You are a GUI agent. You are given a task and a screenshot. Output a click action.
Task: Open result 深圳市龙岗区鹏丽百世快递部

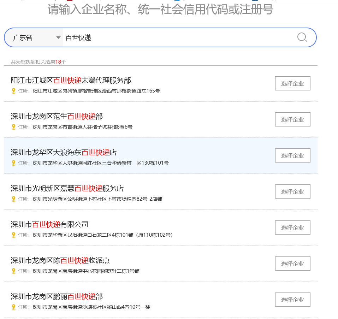[x=57, y=296]
